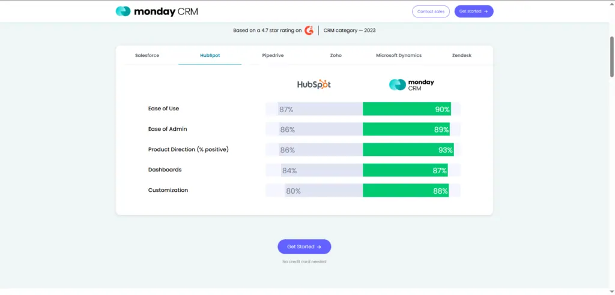Click the monday 89% Ease of Admin bar

coord(407,130)
